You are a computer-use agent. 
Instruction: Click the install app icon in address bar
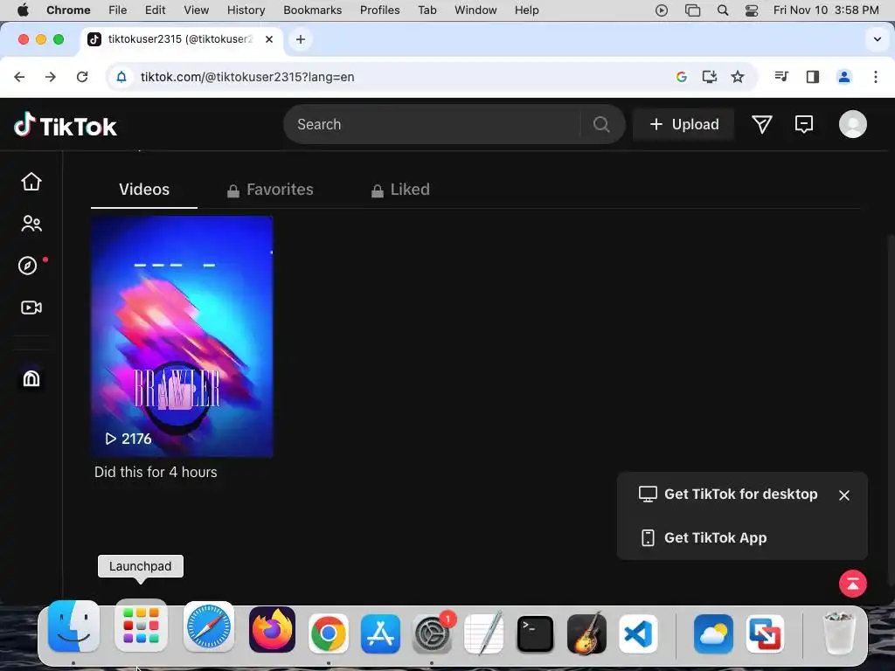709,77
